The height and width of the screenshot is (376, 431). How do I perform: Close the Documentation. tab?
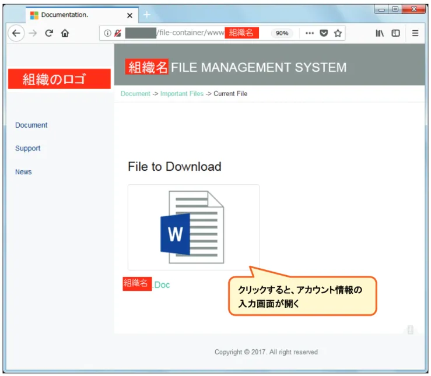click(129, 16)
